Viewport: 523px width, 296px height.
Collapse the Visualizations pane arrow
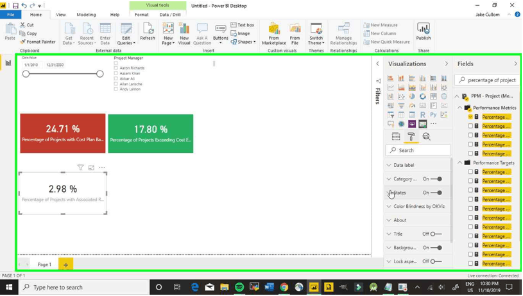(446, 64)
